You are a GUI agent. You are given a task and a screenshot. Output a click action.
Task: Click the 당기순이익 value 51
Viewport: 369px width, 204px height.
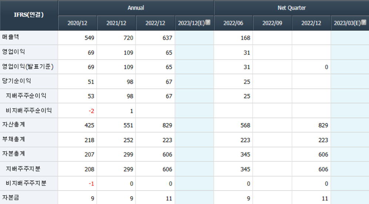pos(91,82)
